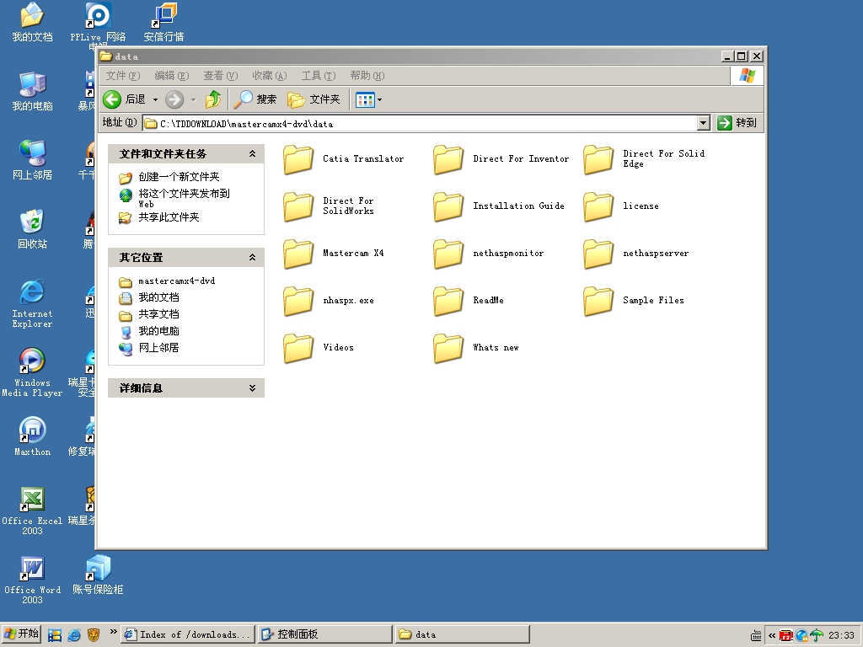Expand the hidden system tray icons
Viewport: 863px width, 647px height.
[772, 635]
